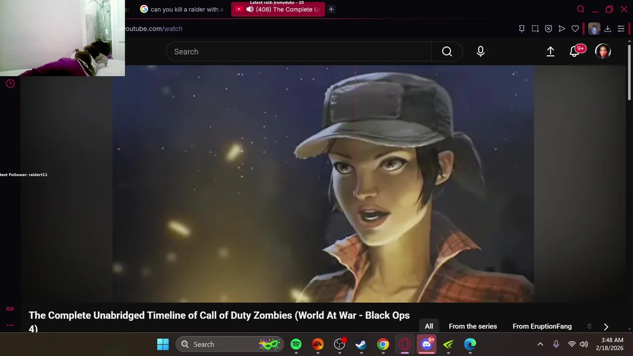
Task: Open a new tab with plus button
Action: coord(331,9)
